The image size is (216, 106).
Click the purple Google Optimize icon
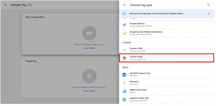tap(124, 25)
